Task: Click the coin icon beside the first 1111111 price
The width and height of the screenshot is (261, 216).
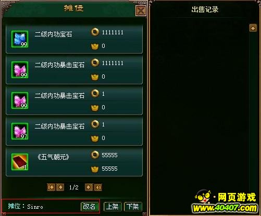Action: (95, 32)
